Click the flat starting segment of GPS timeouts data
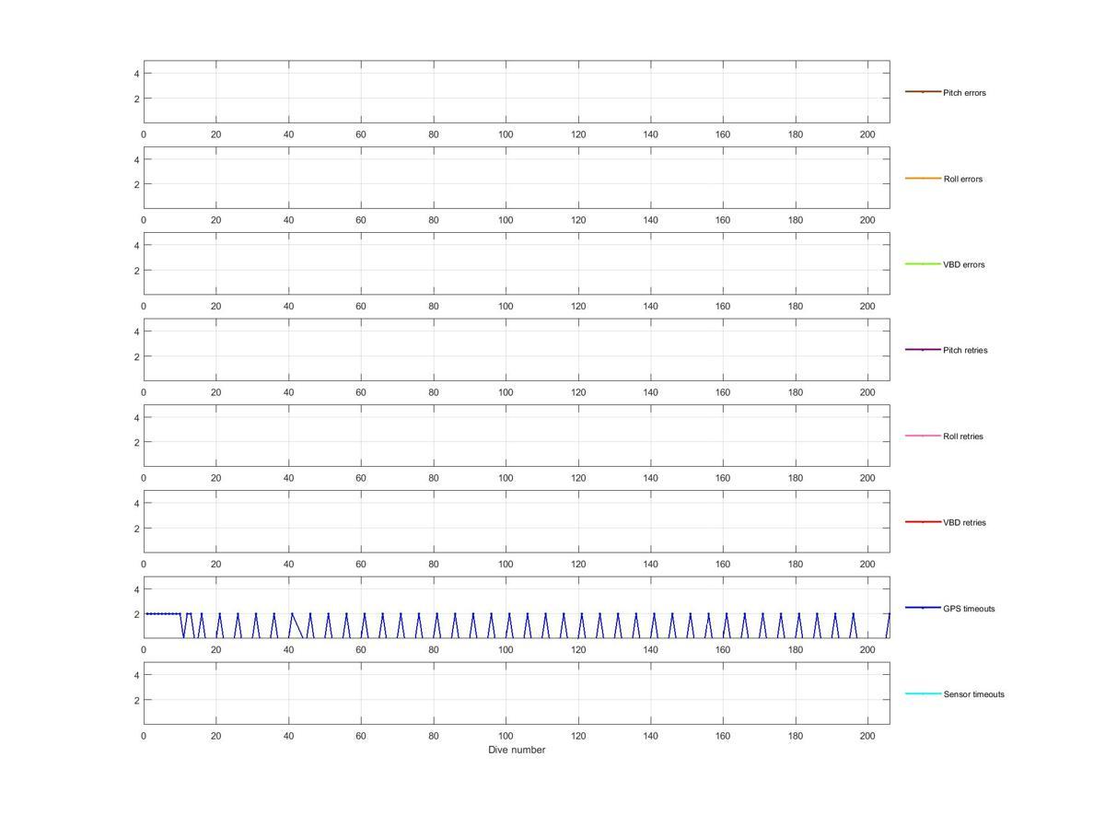The image size is (1105, 815). [x=163, y=613]
